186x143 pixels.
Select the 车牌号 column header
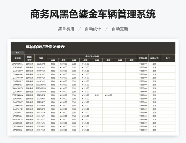tap(18, 58)
